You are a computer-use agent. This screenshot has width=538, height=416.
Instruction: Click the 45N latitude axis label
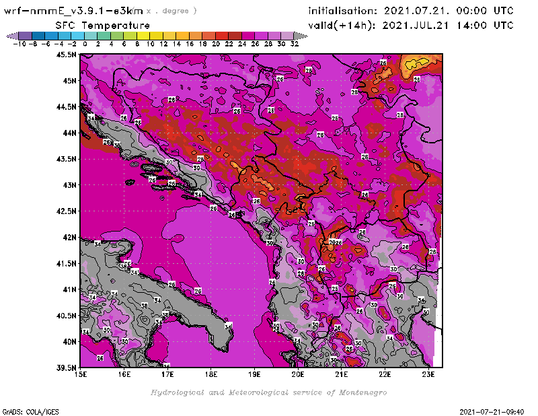coord(70,80)
